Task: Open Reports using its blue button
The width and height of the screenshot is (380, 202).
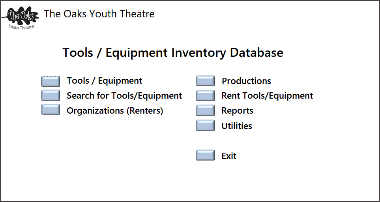Action: click(205, 110)
